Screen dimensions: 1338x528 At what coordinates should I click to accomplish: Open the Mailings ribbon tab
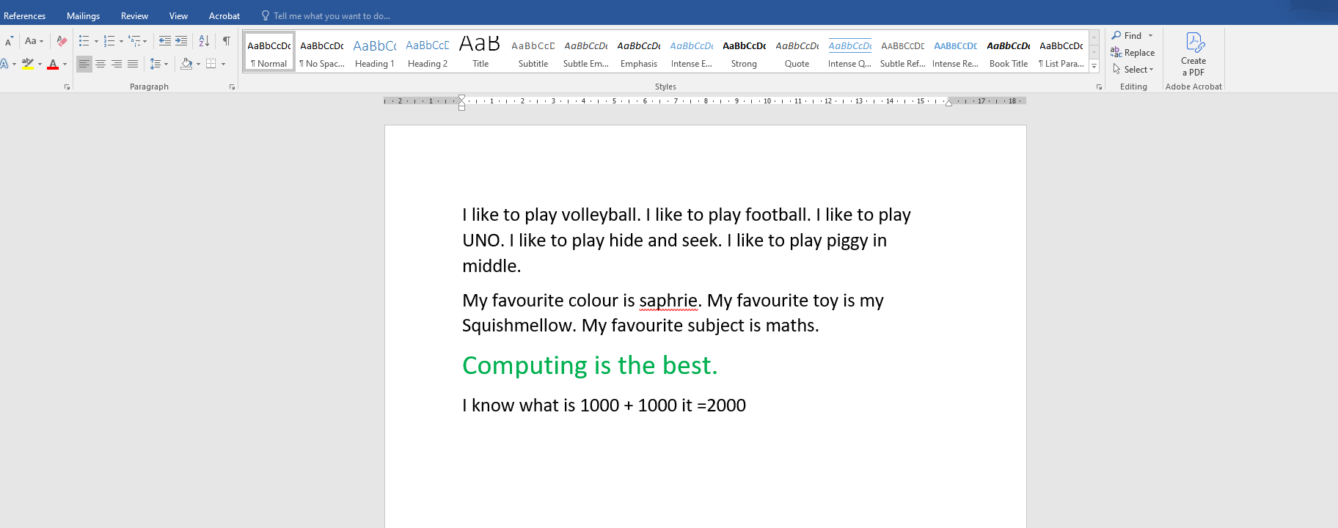[83, 15]
